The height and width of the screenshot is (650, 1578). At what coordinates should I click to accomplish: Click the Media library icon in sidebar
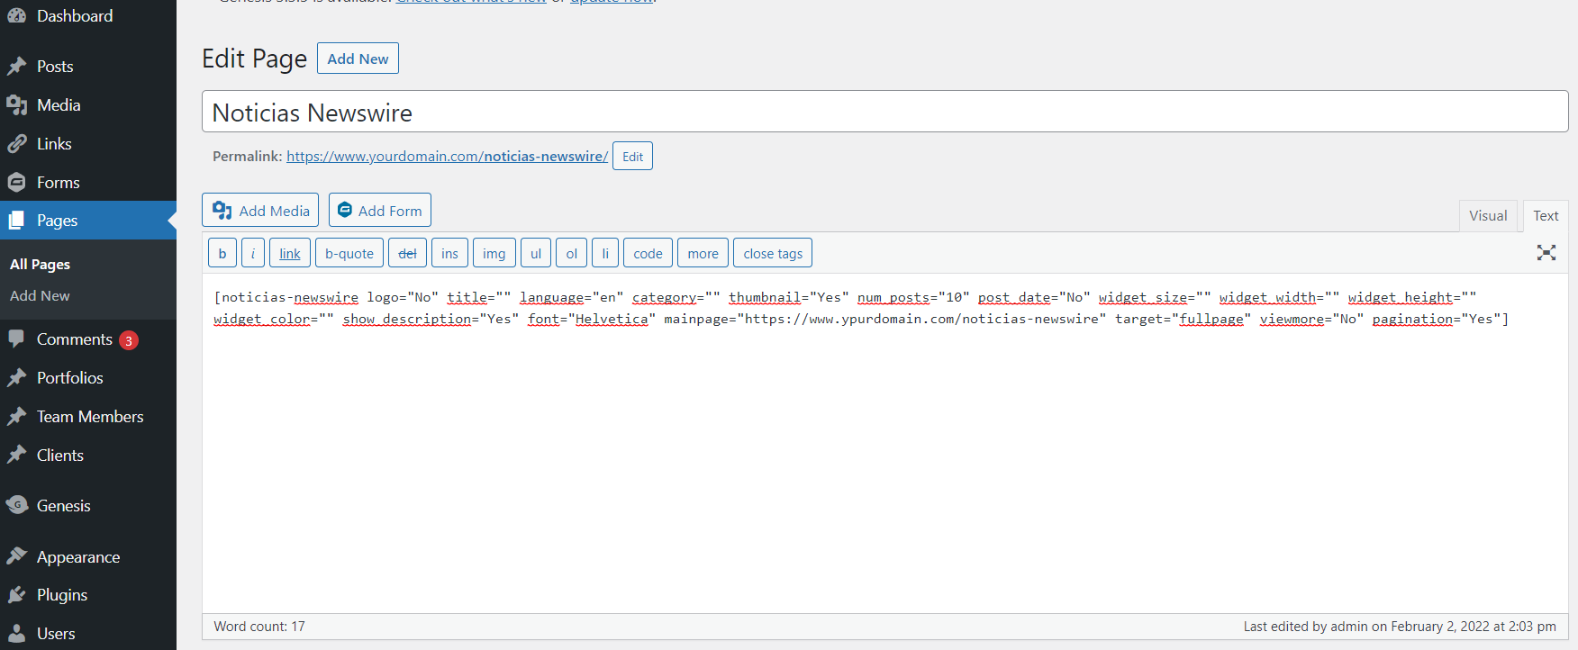[x=16, y=105]
